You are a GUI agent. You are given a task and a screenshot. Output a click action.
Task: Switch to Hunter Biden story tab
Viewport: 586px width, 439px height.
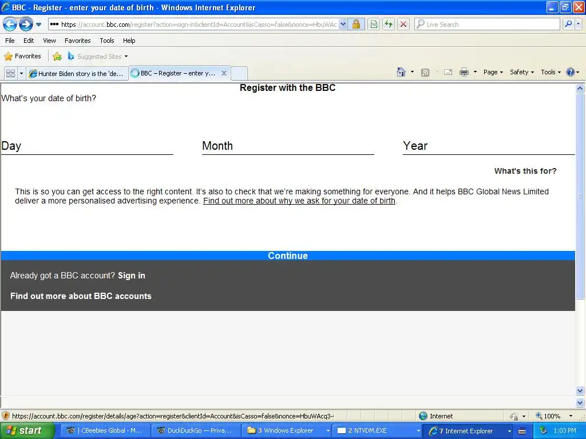click(x=77, y=73)
